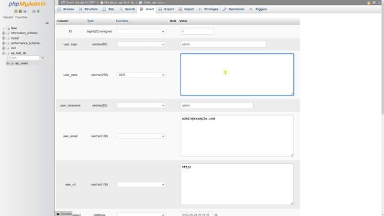Image resolution: width=384 pixels, height=216 pixels.
Task: Open the Import tab
Action: pos(186,9)
